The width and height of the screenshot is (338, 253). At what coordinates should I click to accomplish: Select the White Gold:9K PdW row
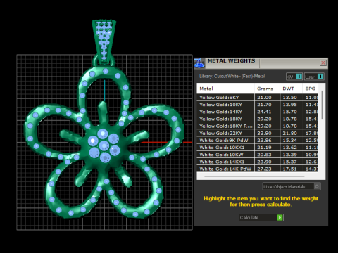pos(258,141)
